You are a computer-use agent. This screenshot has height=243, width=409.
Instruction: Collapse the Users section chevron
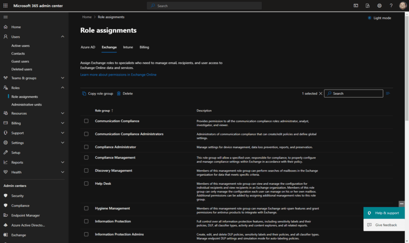pos(63,37)
